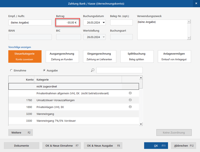Click the Weitere F2 button
This screenshot has height=152, width=200.
coord(20,133)
